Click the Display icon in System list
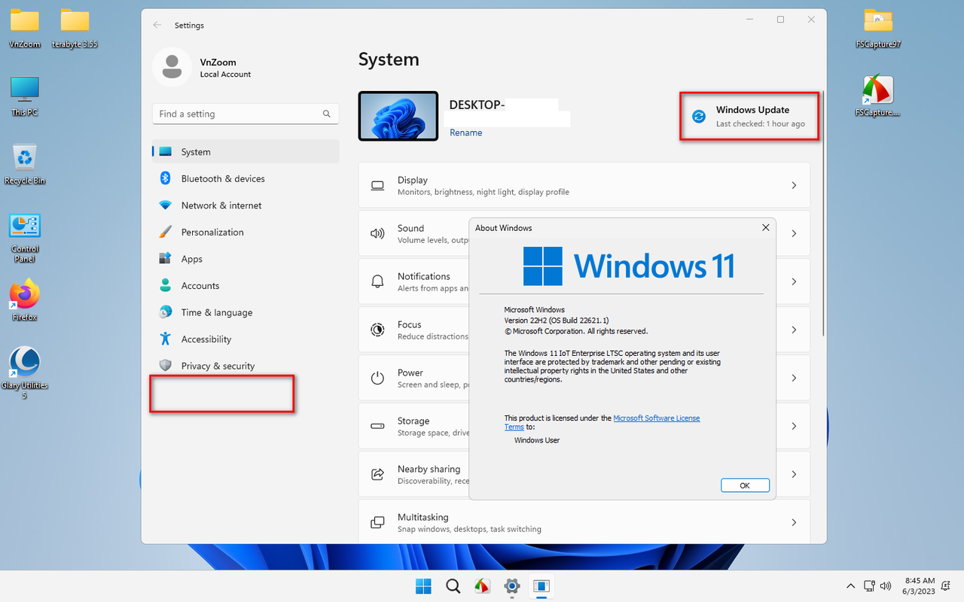This screenshot has height=602, width=964. (x=378, y=185)
